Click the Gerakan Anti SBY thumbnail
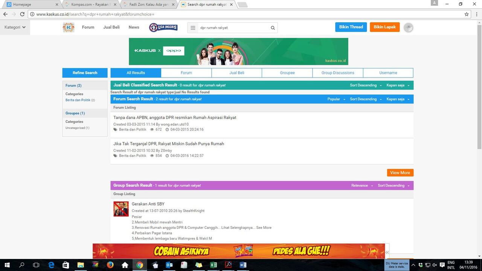482x271 pixels. click(121, 209)
